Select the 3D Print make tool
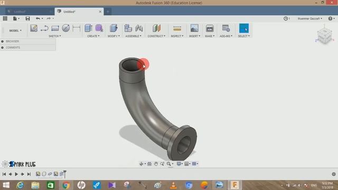 210,28
